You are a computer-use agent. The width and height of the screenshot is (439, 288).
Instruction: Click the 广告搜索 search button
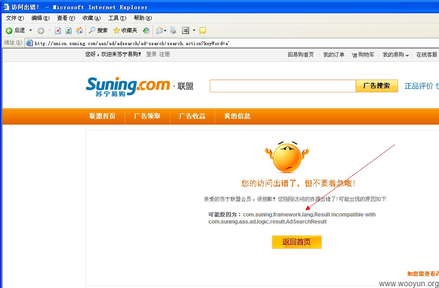[x=376, y=86]
